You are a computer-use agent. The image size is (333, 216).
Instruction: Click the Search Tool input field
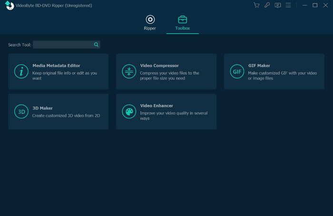point(67,45)
